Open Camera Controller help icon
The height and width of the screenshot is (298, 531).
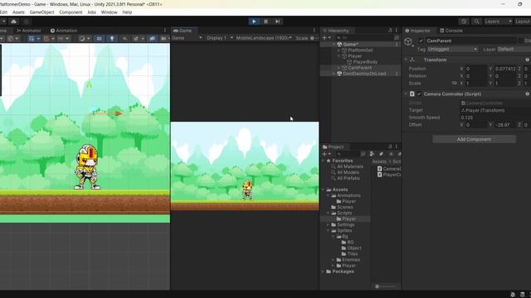(528, 94)
